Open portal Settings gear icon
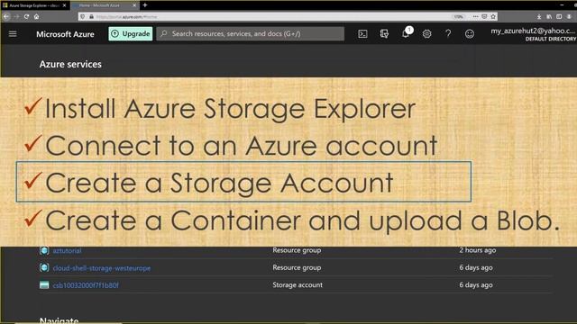This screenshot has height=324, width=577. pos(426,34)
